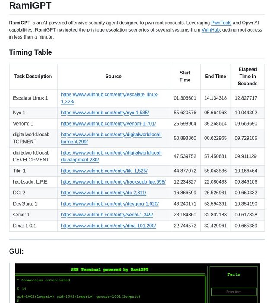273x303 pixels.
Task: Click start time value 55.620576
Action: (x=185, y=113)
